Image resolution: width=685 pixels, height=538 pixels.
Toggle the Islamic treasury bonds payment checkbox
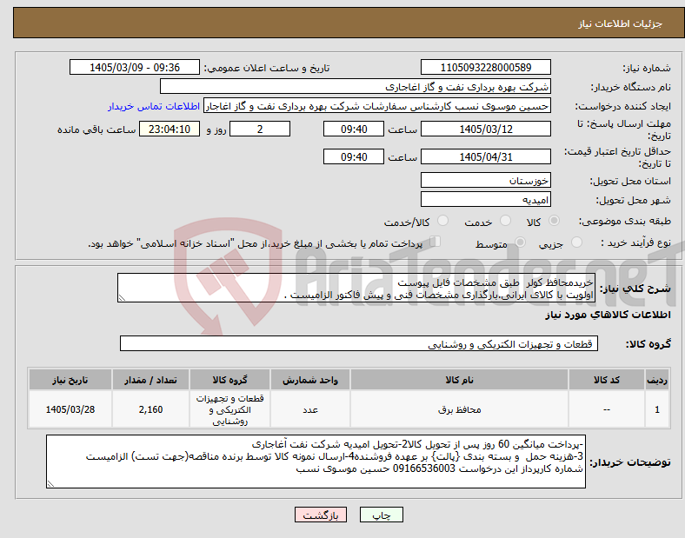tap(436, 242)
